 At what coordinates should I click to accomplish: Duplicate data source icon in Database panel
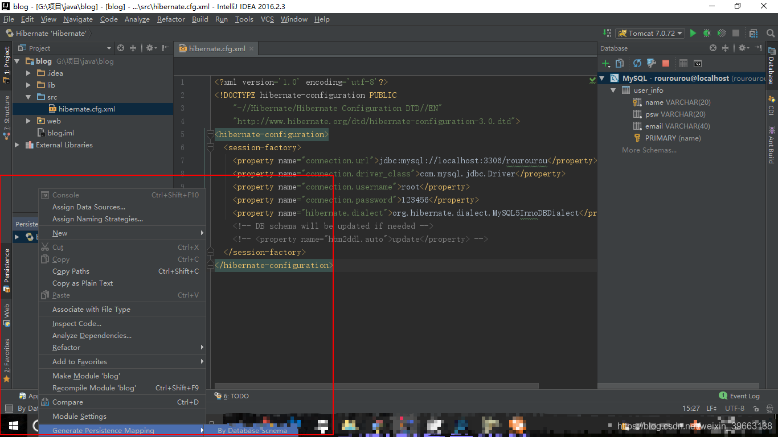(x=620, y=64)
